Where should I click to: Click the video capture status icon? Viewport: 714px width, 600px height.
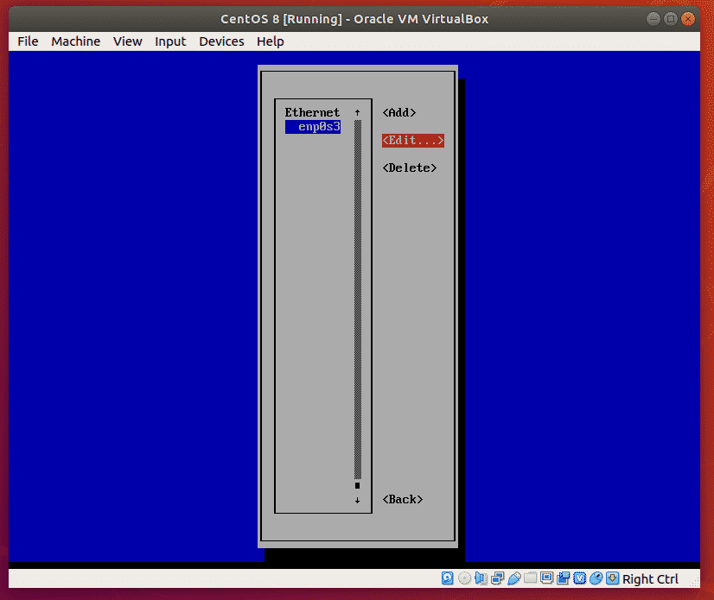pyautogui.click(x=563, y=578)
